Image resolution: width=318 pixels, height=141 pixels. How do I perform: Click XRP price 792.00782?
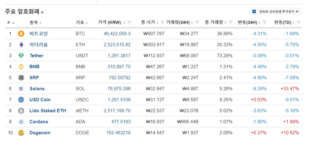click(120, 78)
